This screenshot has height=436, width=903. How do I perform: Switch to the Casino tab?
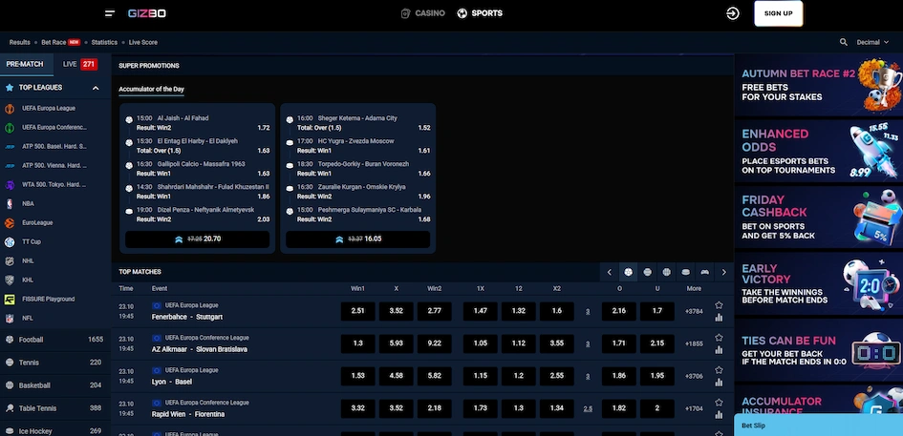point(423,13)
